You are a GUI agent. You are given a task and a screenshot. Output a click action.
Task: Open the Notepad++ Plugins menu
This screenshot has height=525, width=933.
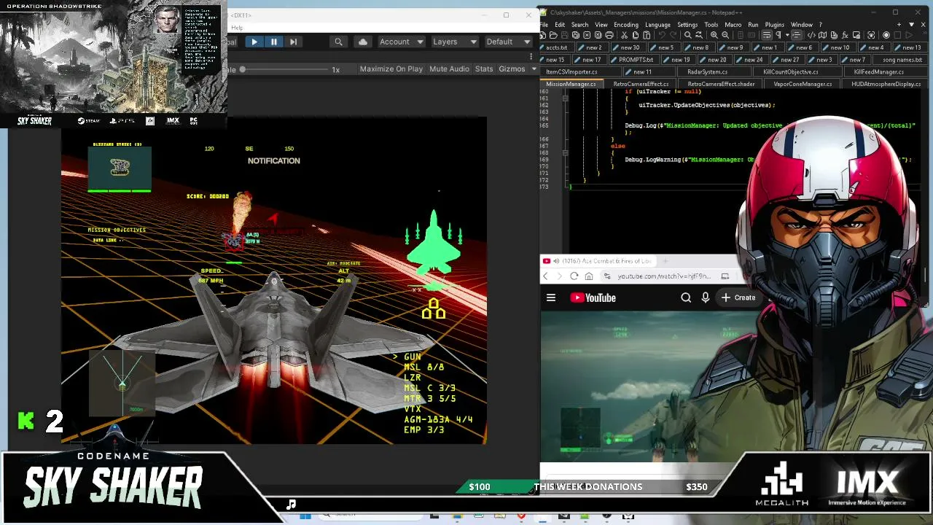(774, 25)
